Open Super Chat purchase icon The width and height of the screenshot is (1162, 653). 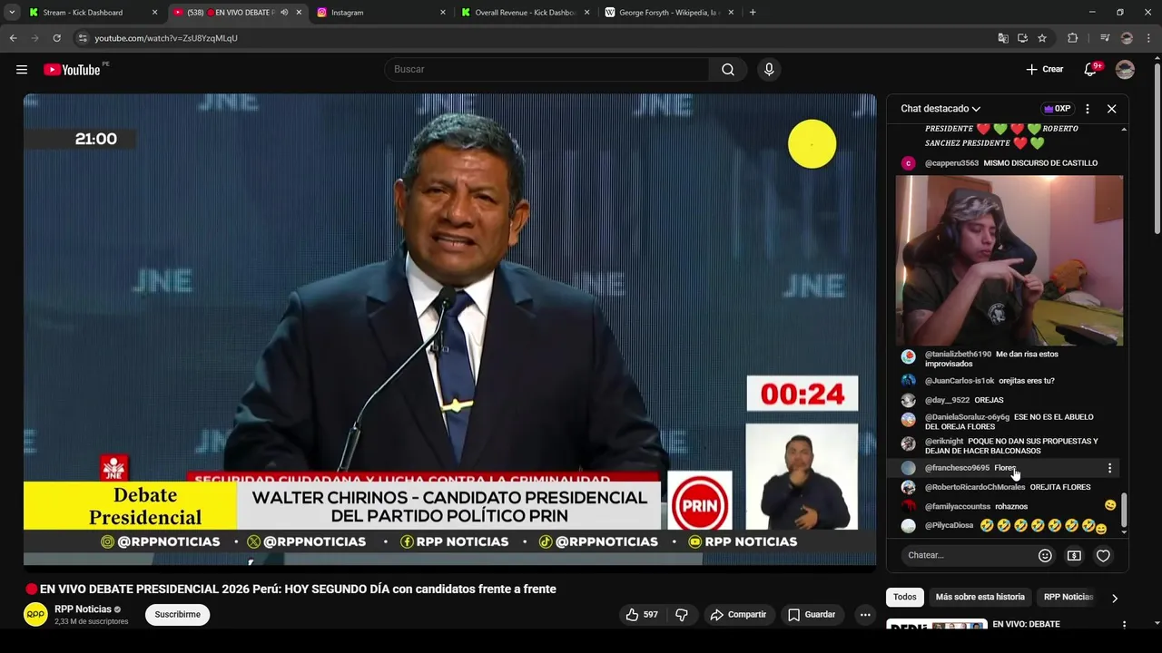click(1074, 555)
